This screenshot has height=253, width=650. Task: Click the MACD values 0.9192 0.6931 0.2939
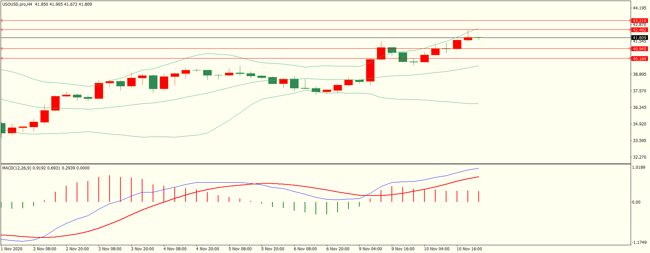click(x=54, y=168)
